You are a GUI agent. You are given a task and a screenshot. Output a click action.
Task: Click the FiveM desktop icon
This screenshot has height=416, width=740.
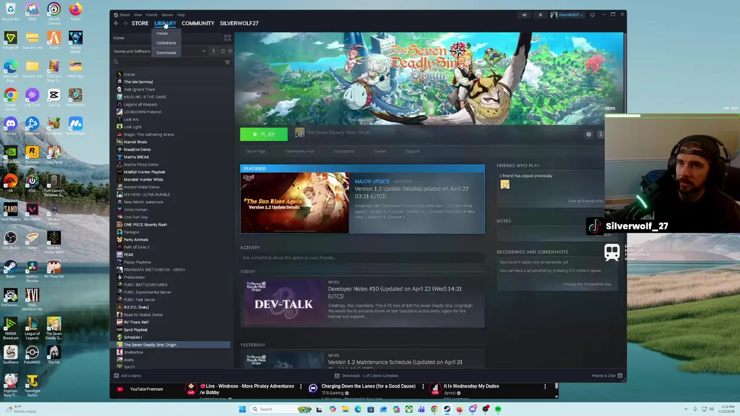point(54,40)
